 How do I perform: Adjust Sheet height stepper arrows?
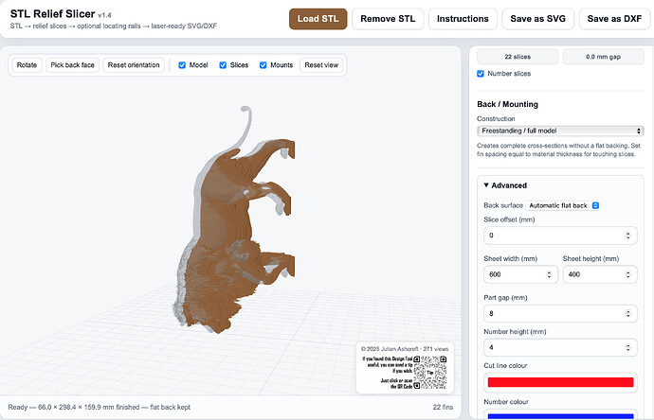click(627, 274)
